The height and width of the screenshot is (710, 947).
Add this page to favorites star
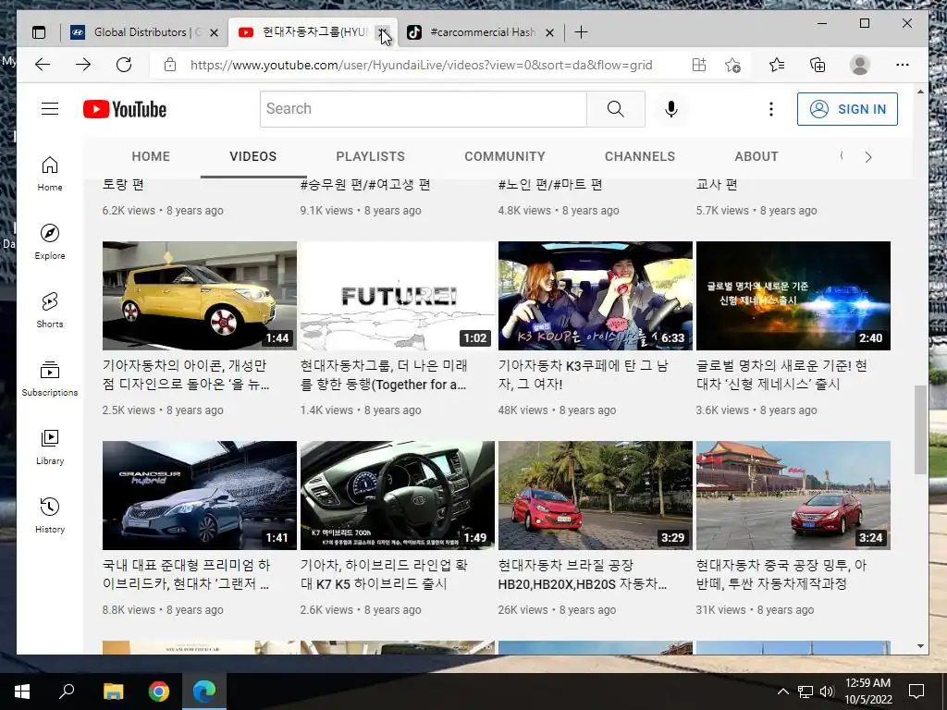click(732, 65)
